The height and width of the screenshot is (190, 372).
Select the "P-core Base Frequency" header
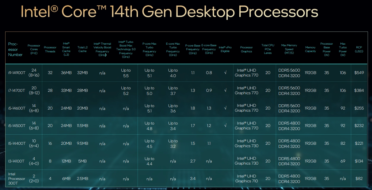click(193, 49)
